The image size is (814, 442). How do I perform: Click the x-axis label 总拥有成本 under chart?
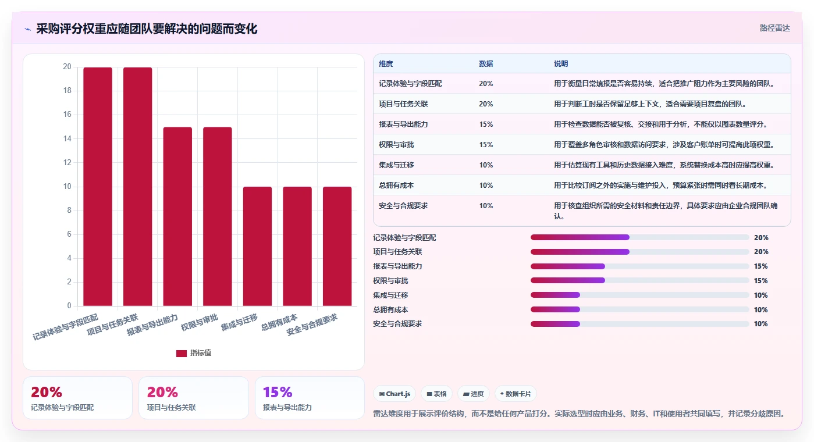(280, 322)
